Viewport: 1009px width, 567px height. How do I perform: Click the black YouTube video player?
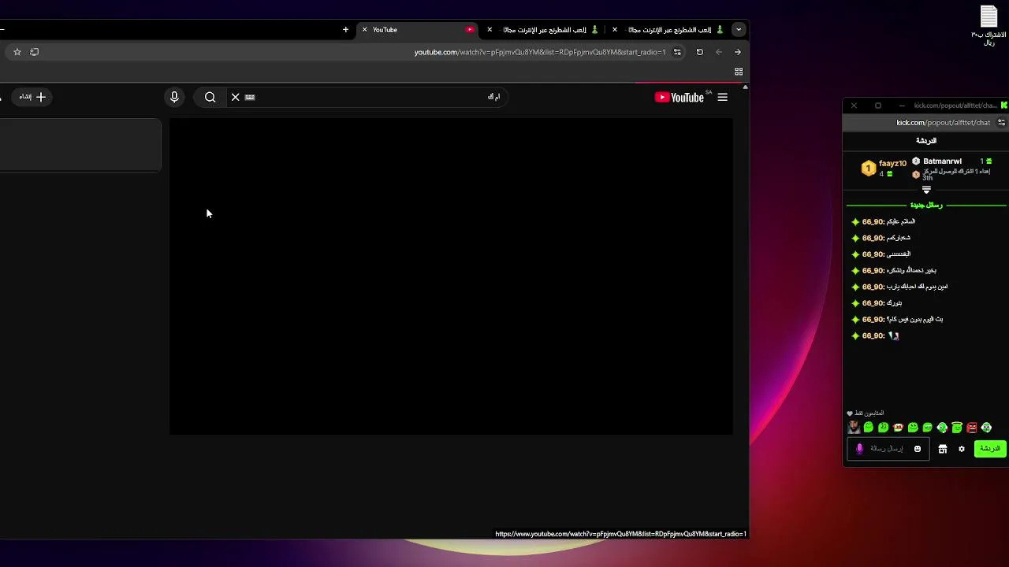coord(451,276)
